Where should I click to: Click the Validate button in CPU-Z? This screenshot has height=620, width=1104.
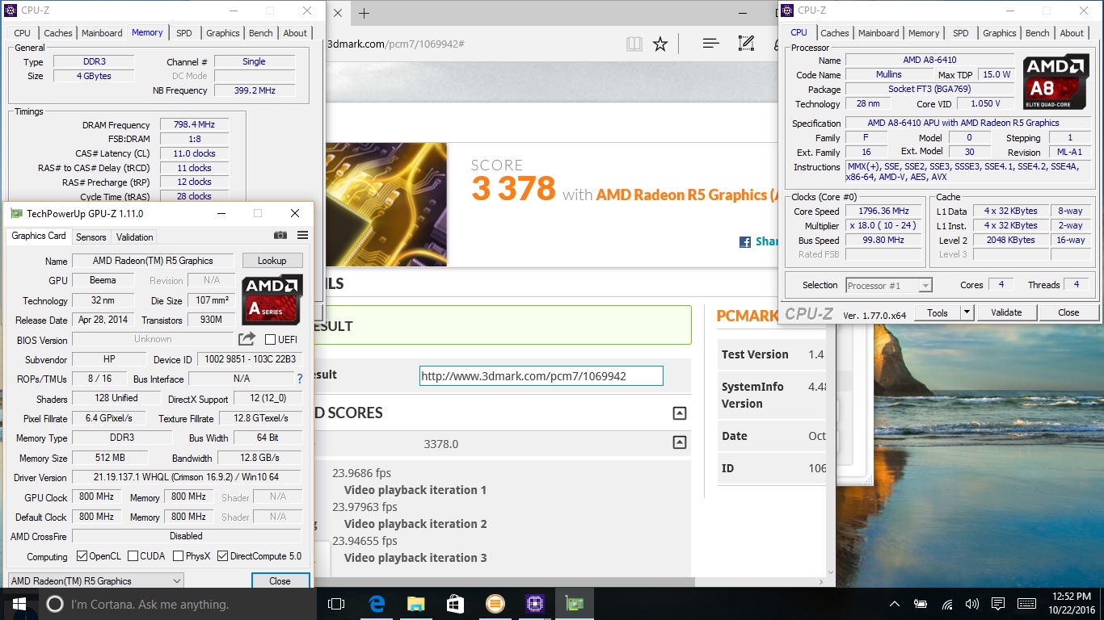[1006, 312]
